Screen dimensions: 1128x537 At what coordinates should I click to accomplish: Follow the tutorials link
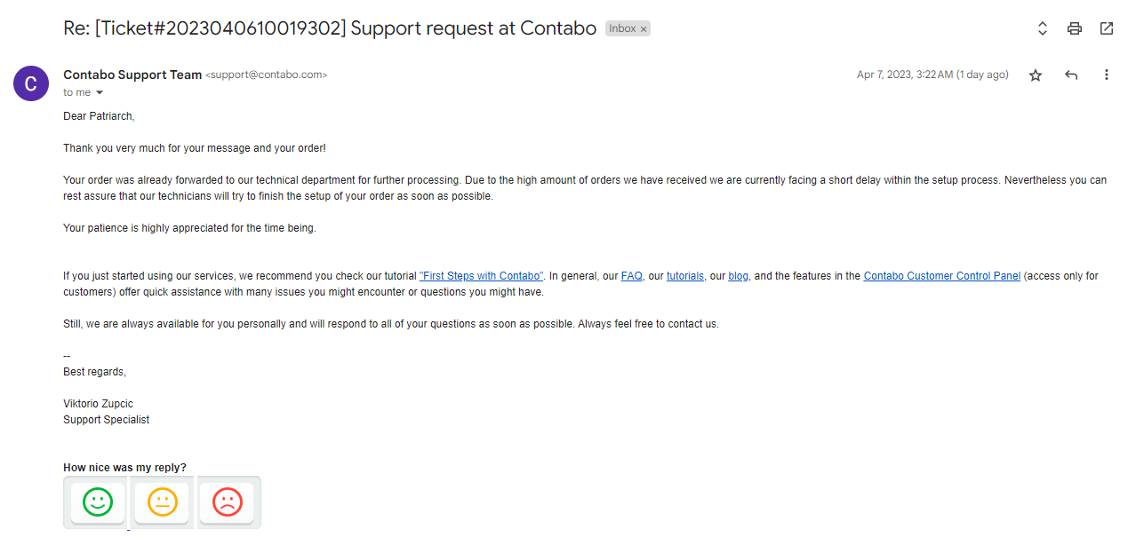coord(685,276)
